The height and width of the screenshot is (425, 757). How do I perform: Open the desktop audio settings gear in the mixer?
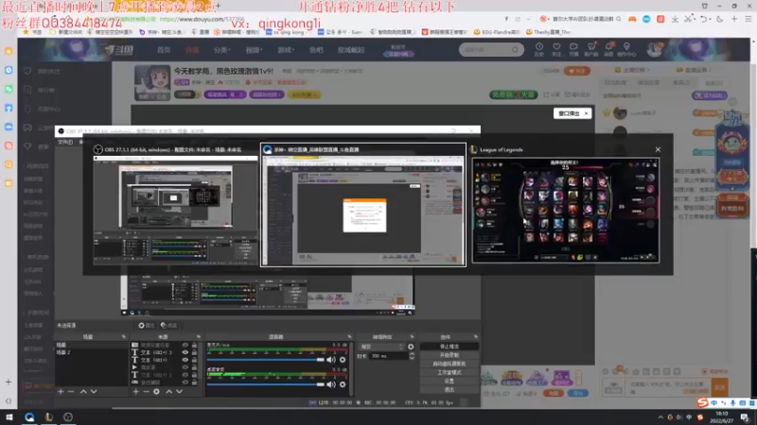343,384
